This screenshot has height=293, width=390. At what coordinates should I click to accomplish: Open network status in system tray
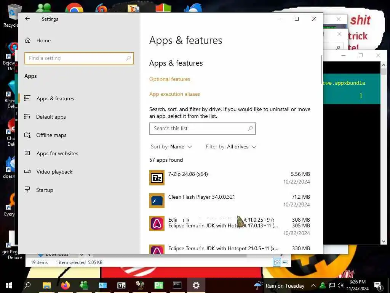click(x=332, y=285)
